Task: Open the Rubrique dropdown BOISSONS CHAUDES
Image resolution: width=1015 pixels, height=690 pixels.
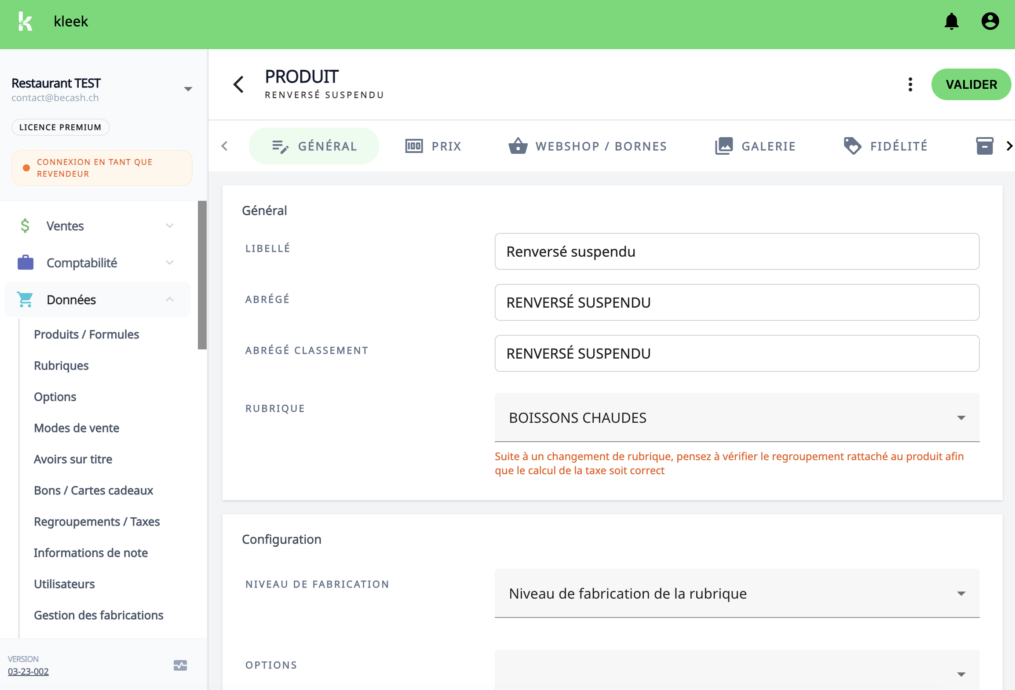Action: click(x=737, y=418)
